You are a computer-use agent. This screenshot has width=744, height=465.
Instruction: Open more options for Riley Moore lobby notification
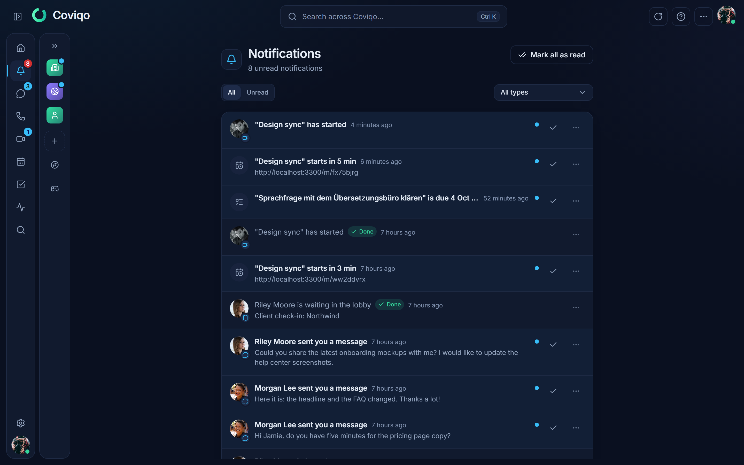tap(576, 307)
